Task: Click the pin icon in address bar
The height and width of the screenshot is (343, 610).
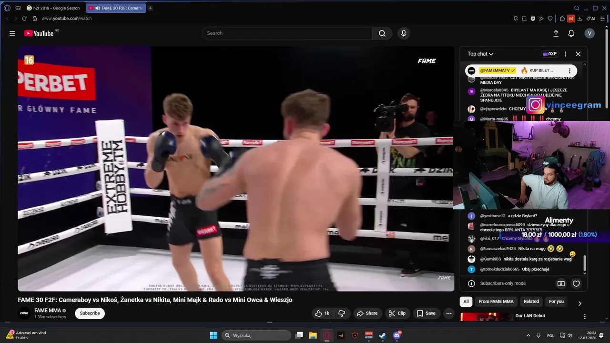Action: pos(516,19)
